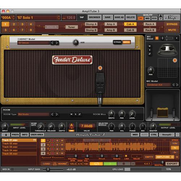Click the A button next to record
The height and width of the screenshot is (181, 181).
[x=133, y=164]
